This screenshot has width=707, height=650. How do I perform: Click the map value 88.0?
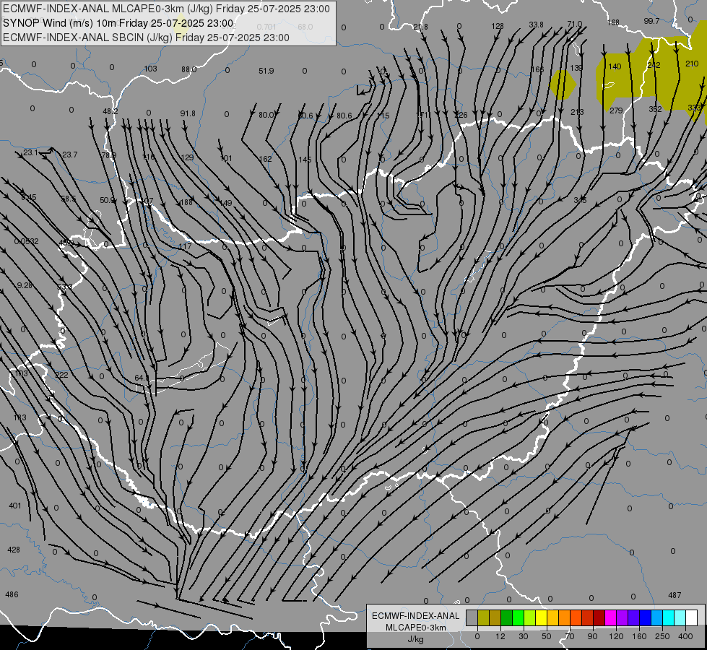[x=189, y=69]
